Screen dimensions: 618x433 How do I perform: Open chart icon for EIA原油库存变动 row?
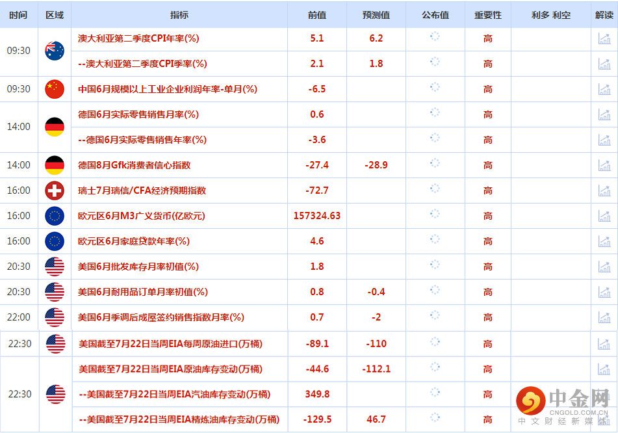(604, 369)
